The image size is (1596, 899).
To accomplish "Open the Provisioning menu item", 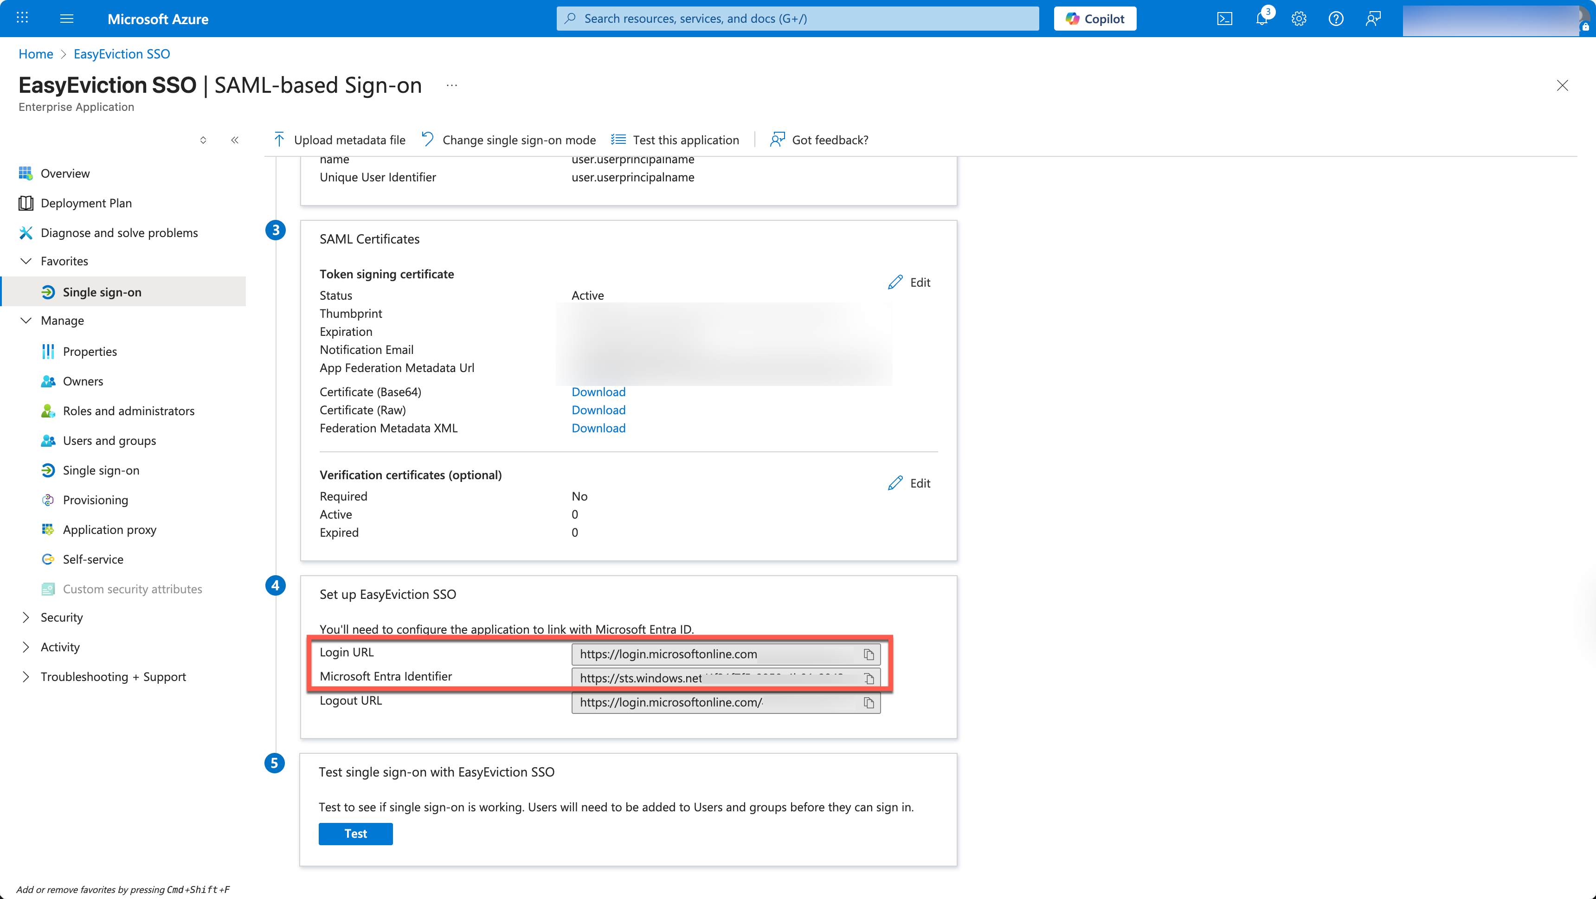I will click(x=96, y=500).
